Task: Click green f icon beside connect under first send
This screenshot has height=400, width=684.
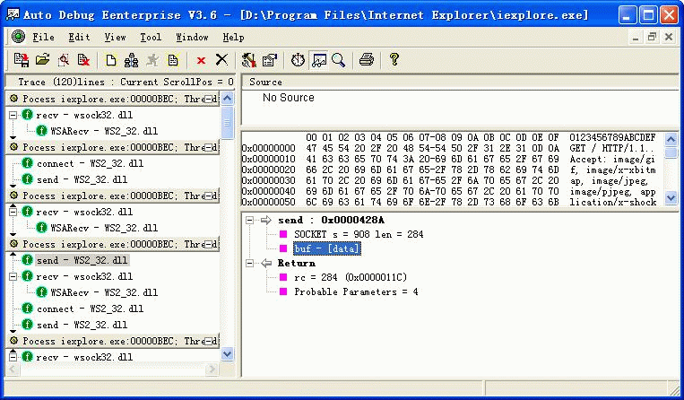Action: click(x=27, y=309)
